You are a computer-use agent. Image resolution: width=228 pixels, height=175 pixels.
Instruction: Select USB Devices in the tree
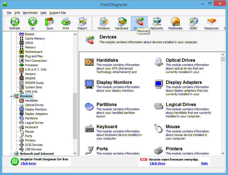click(x=33, y=149)
